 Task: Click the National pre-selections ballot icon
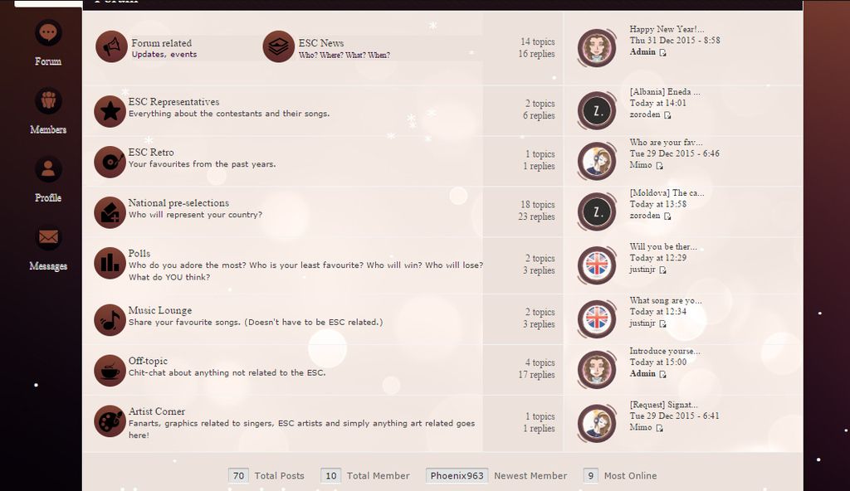[x=110, y=212]
